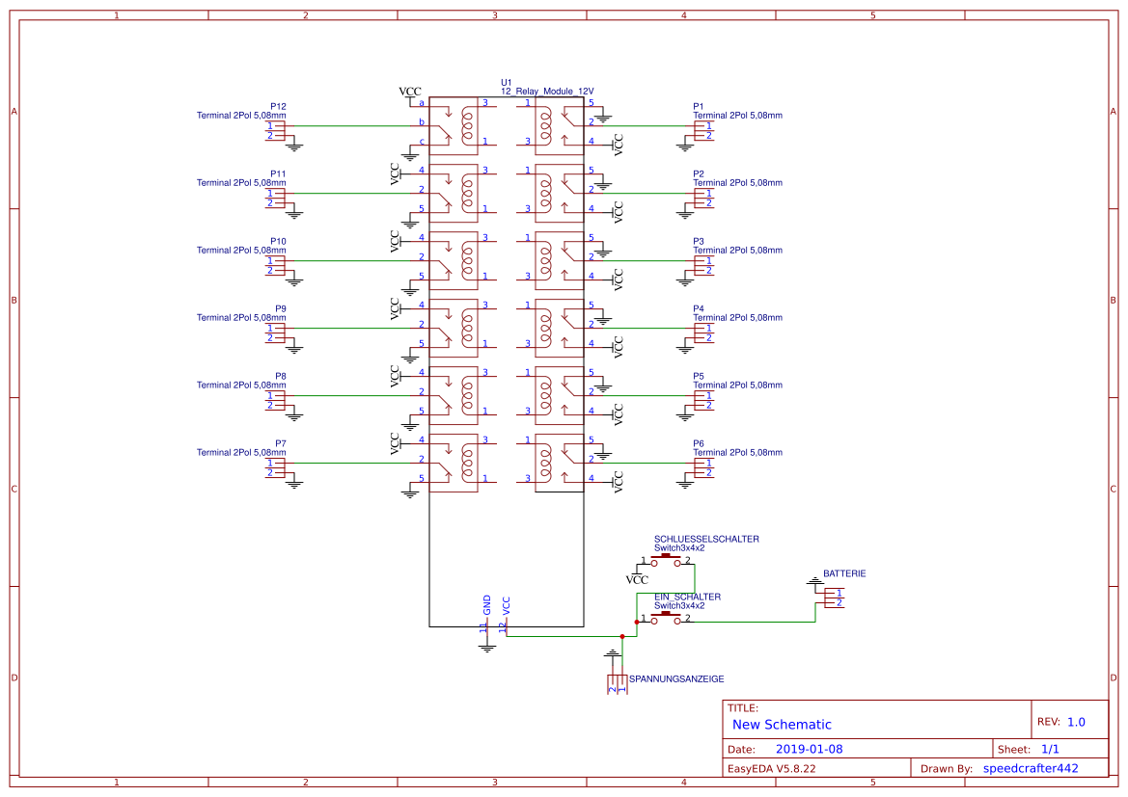Click the ground symbol under pin 11 GND

tap(486, 647)
